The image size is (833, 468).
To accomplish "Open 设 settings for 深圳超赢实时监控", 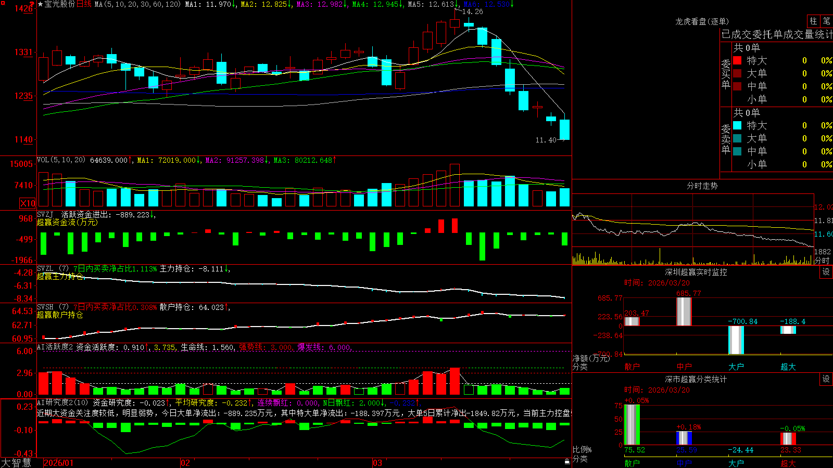I will pyautogui.click(x=826, y=272).
